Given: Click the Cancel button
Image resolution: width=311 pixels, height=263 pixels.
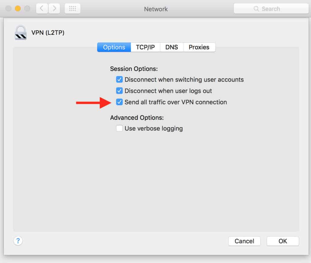Looking at the screenshot, I should (244, 241).
